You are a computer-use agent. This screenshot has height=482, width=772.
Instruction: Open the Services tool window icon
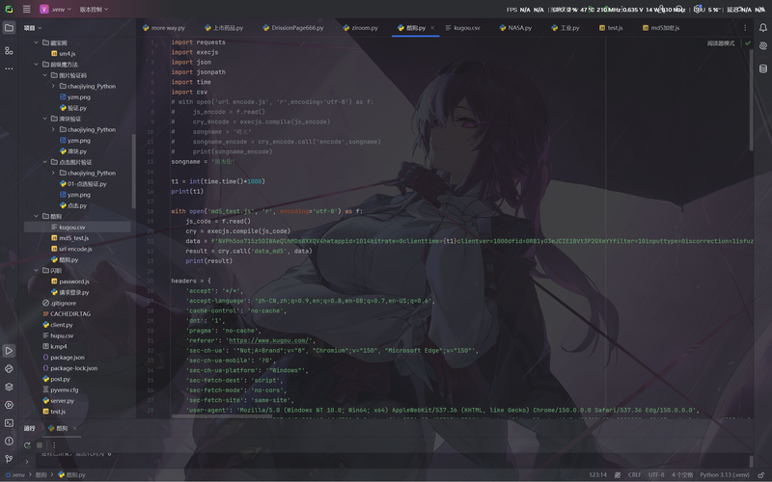pyautogui.click(x=9, y=405)
